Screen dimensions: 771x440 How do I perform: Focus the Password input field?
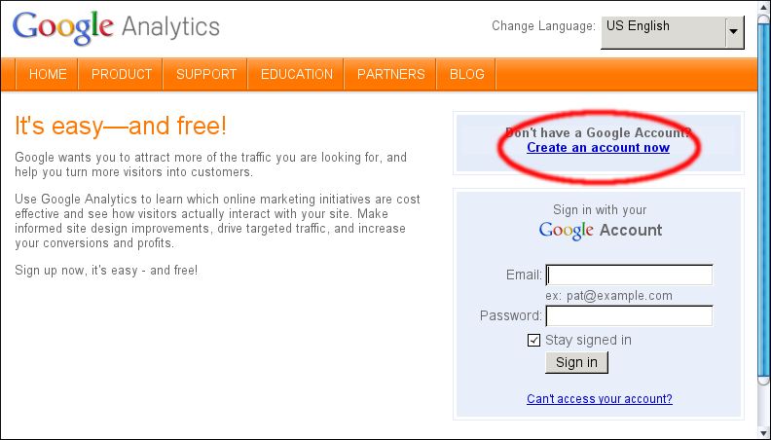(629, 315)
